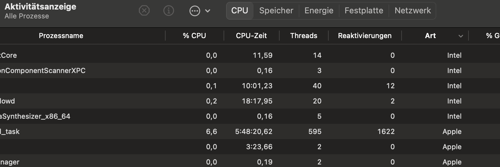Image resolution: width=500 pixels, height=167 pixels.
Task: Select the Netzwerk tab
Action: (412, 10)
